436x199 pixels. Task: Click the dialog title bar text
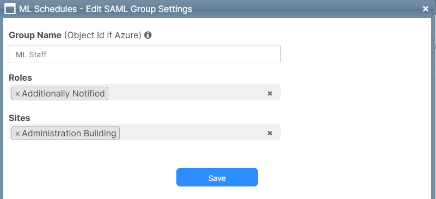(x=106, y=9)
